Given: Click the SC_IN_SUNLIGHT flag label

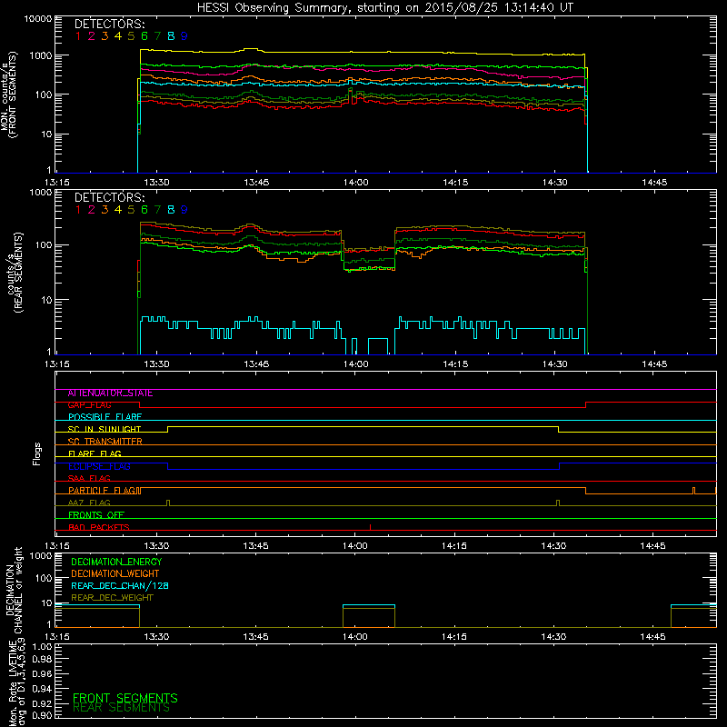Looking at the screenshot, I should pos(105,429).
